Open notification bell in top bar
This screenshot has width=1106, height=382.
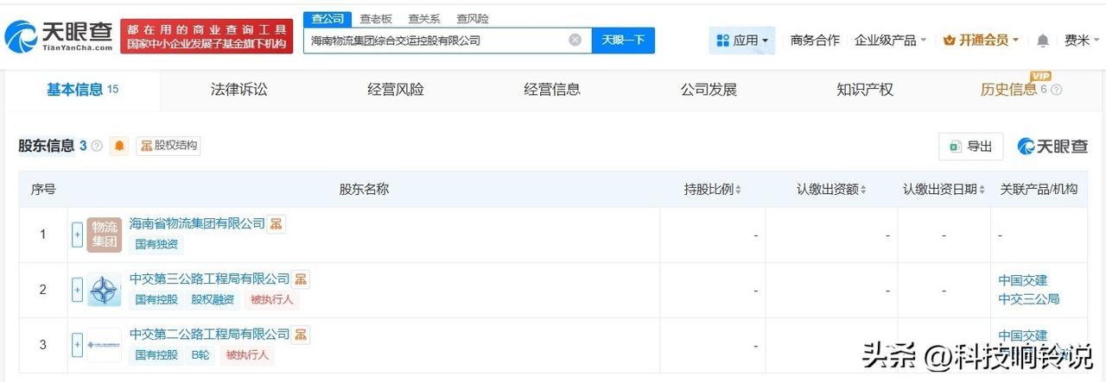pos(1043,41)
